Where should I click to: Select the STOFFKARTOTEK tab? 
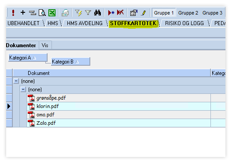133,23
